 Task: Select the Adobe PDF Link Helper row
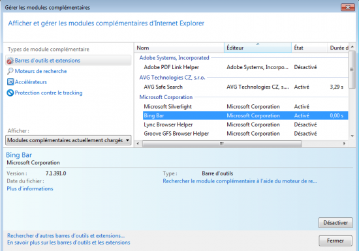(x=245, y=67)
